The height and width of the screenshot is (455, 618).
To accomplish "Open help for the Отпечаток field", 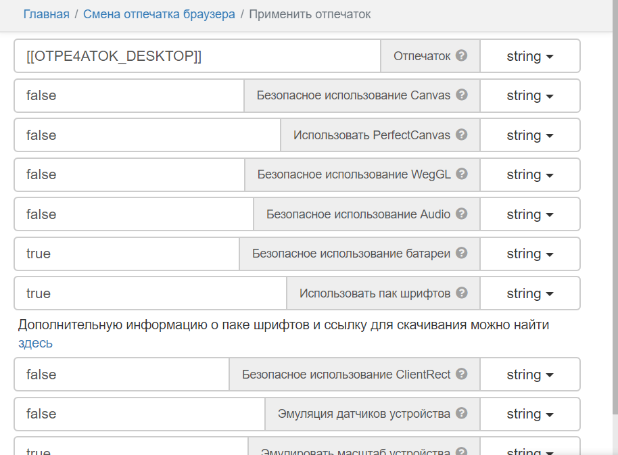I will [x=462, y=55].
